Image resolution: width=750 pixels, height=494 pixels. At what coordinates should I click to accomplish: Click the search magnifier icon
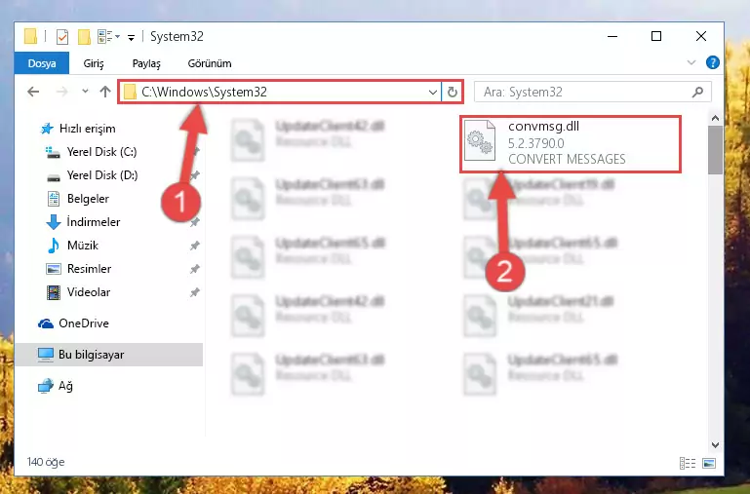point(697,92)
